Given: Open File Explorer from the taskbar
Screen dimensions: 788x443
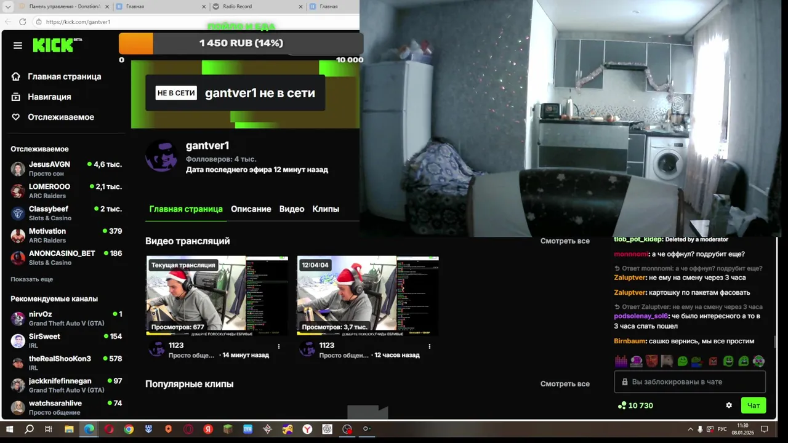Looking at the screenshot, I should (69, 429).
